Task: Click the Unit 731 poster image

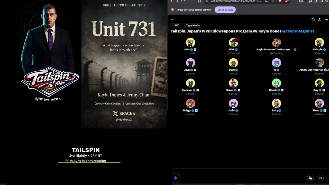Action: click(124, 64)
